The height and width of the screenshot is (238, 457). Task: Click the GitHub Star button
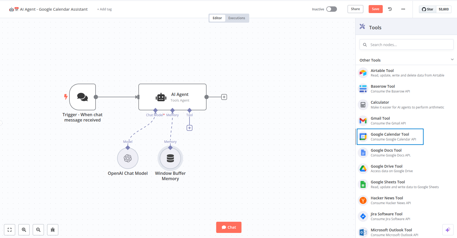(x=428, y=9)
